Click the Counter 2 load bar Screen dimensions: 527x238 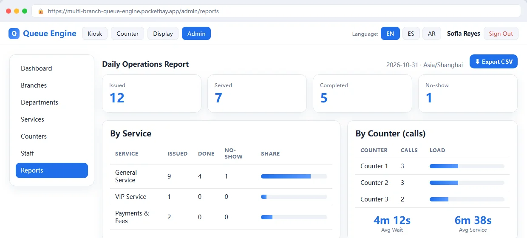pos(467,183)
